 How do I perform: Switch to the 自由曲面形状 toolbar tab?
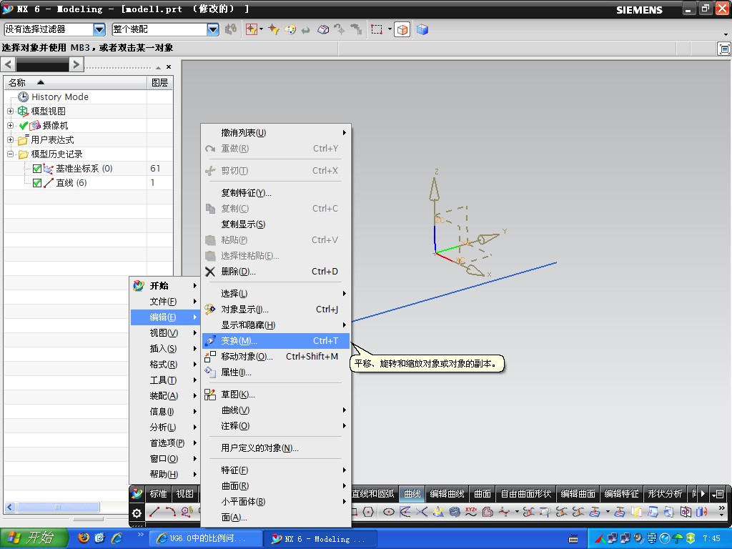pos(526,493)
